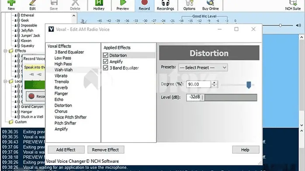The height and width of the screenshot is (171, 305).
Task: Click the Record toolbar icon
Action: tap(144, 5)
